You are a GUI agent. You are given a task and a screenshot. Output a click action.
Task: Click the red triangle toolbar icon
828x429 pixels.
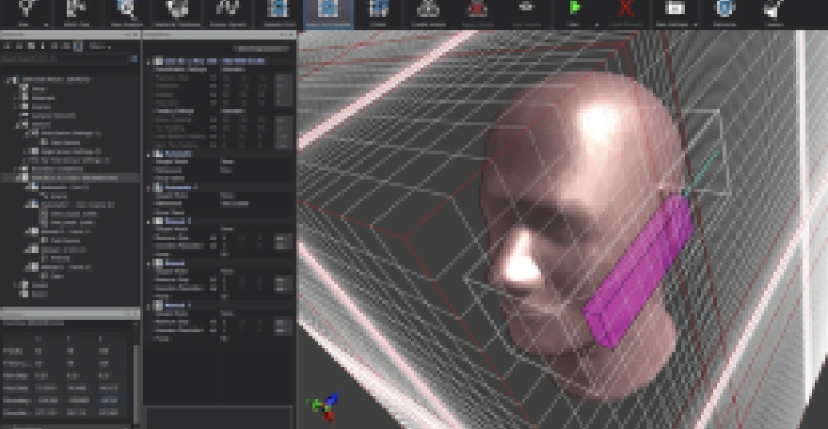point(477,8)
